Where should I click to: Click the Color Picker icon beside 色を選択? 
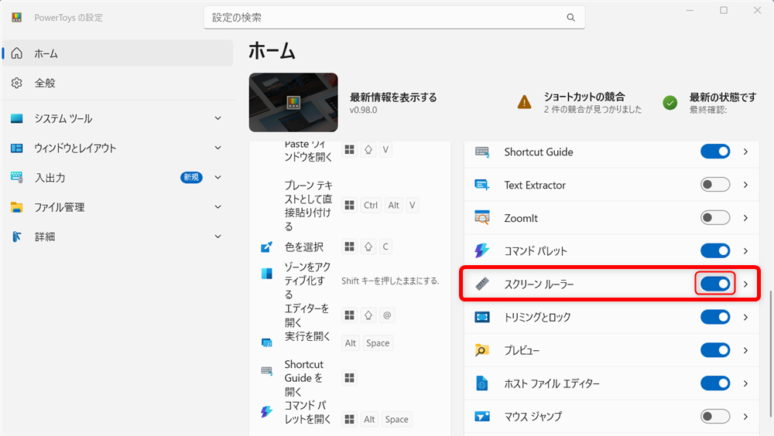click(x=266, y=247)
